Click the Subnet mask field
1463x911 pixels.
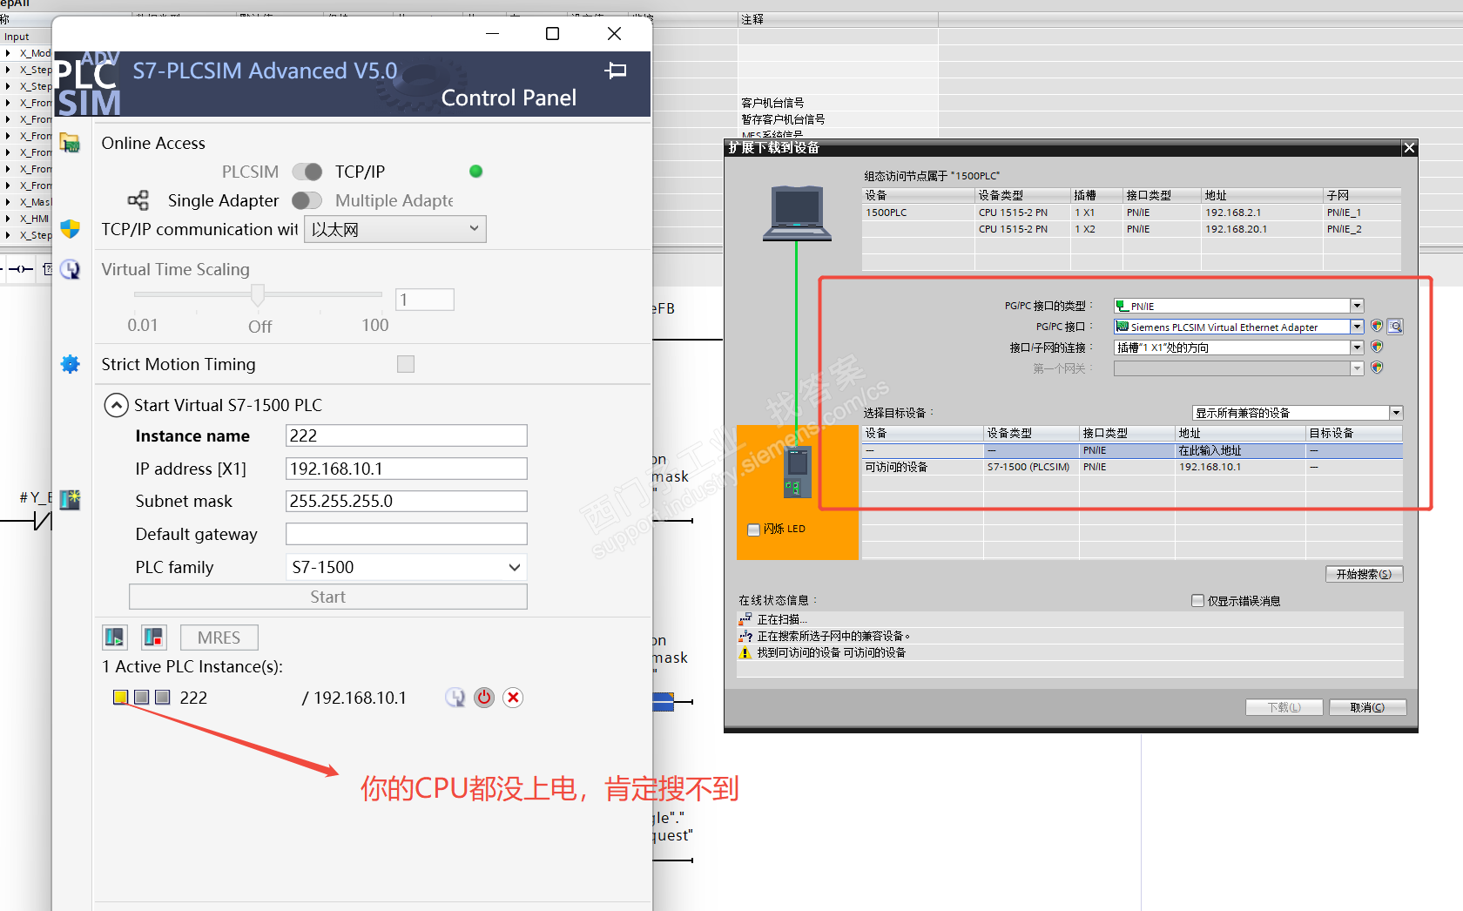pyautogui.click(x=407, y=501)
